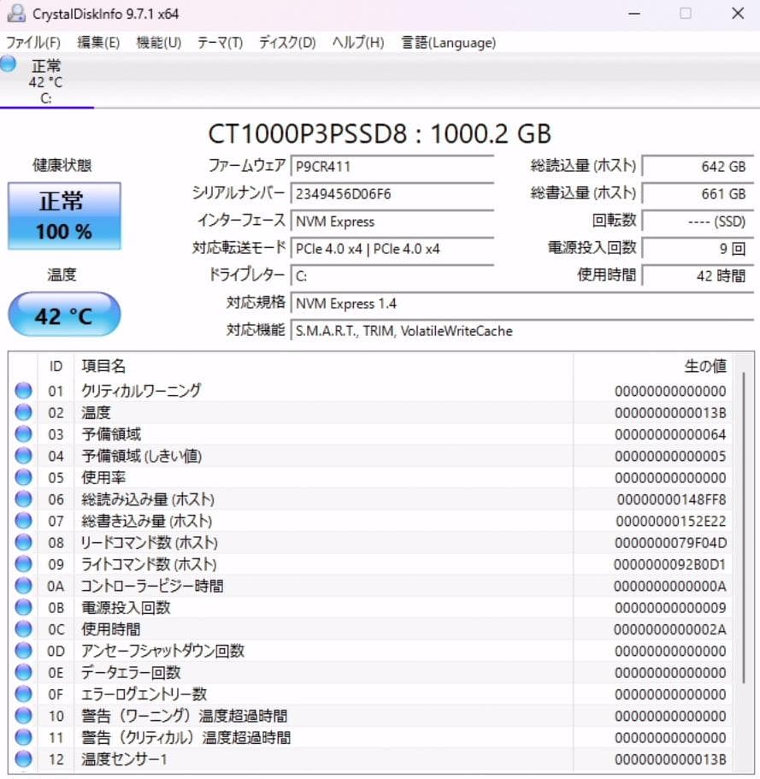Screen dimensions: 760x779
Task: Click the blue dot next to エラーログエントリー数
Action: [23, 694]
